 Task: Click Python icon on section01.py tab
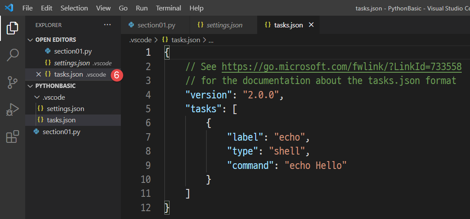point(131,25)
